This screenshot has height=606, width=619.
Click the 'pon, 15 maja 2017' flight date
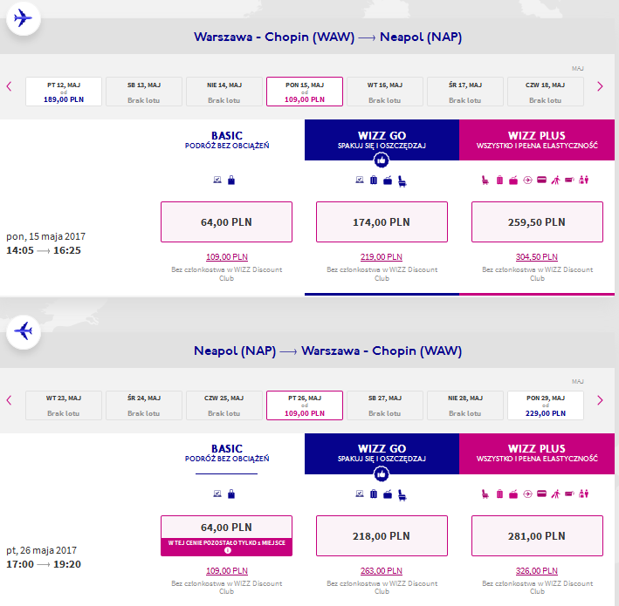tap(45, 236)
